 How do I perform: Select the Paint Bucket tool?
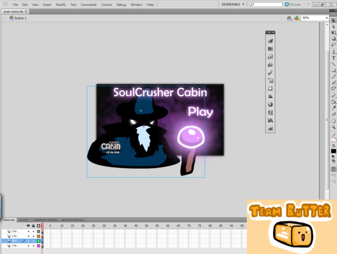(334, 101)
